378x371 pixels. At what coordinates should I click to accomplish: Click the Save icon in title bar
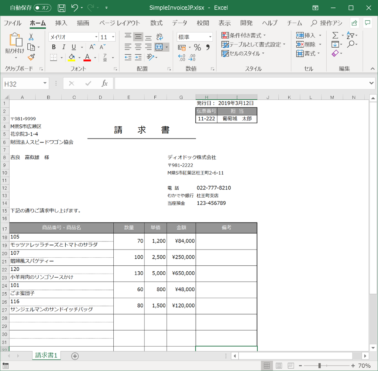(x=62, y=8)
